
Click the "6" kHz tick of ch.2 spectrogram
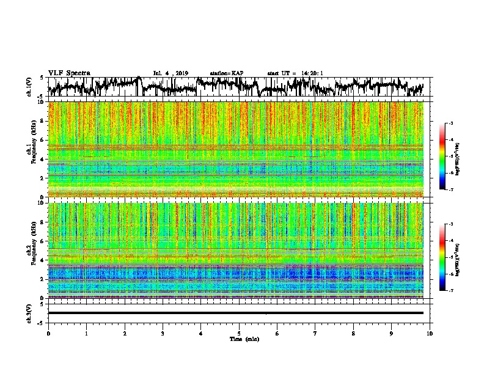tap(42, 241)
